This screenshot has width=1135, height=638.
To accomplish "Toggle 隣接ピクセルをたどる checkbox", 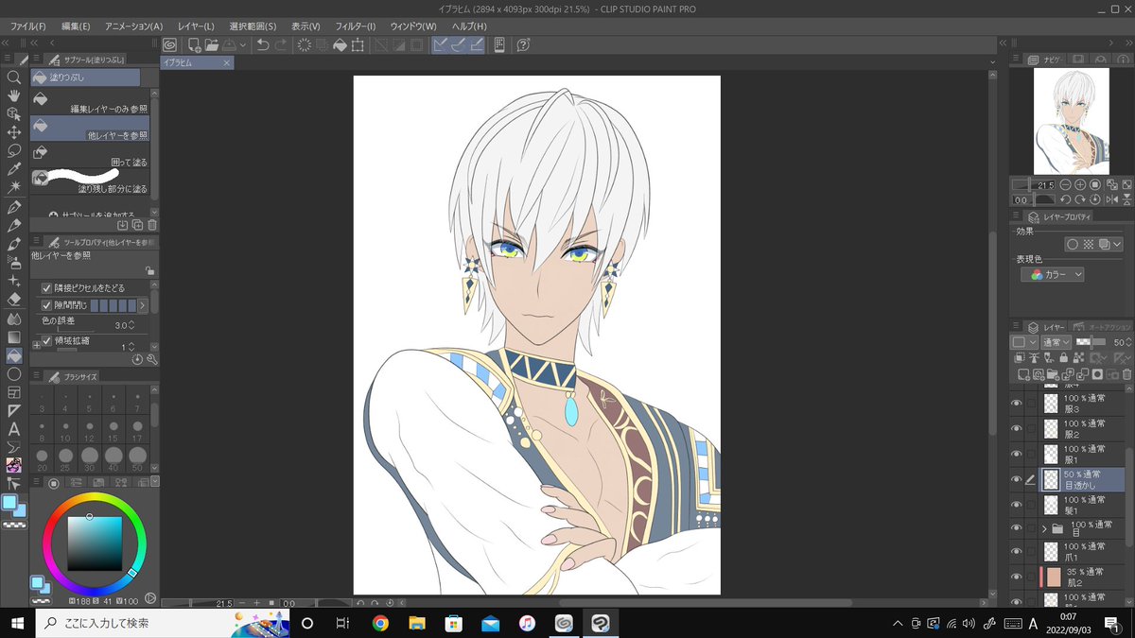I will 46,287.
